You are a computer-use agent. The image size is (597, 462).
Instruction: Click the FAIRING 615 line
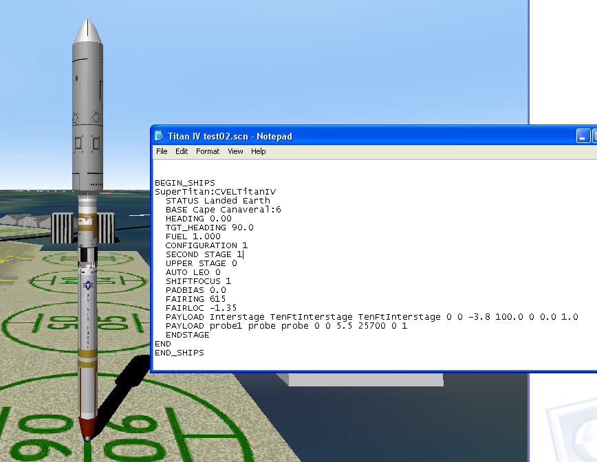coord(196,299)
